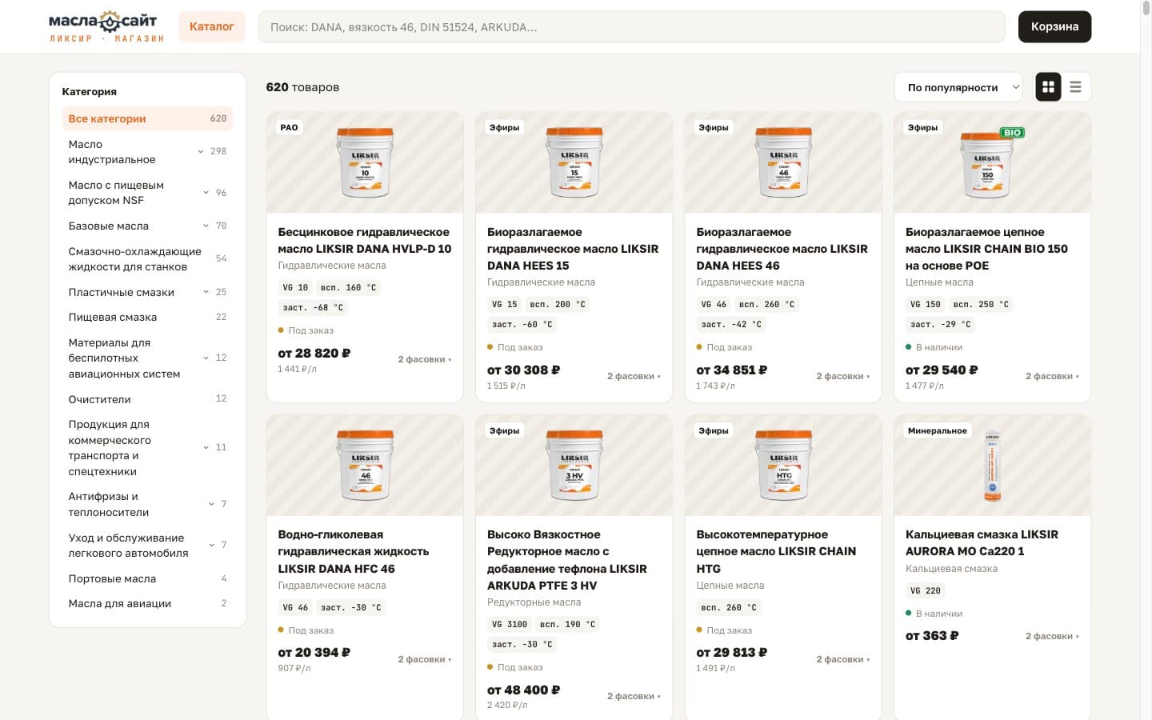Open Очистители category
Image resolution: width=1152 pixels, height=720 pixels.
tap(147, 398)
